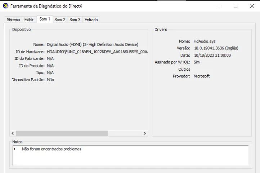Click the WHQL signed value Sim
The height and width of the screenshot is (173, 260).
(197, 62)
